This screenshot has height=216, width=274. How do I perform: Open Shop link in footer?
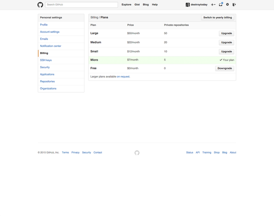[216, 153]
